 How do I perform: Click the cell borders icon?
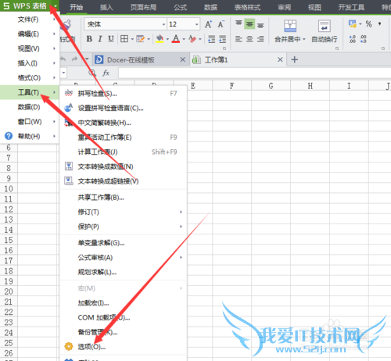coord(124,39)
